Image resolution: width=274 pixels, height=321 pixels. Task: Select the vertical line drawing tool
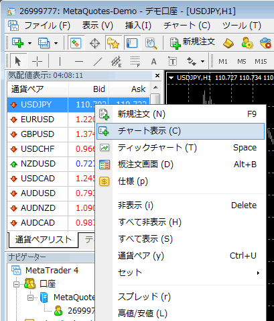(60, 61)
